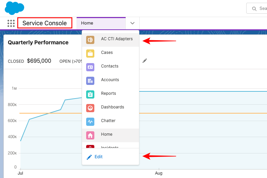Click the green Reports clipboard icon
267x178 pixels.
coord(90,94)
